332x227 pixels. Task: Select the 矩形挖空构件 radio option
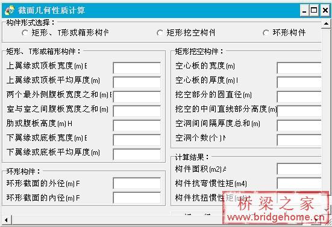tap(160, 32)
